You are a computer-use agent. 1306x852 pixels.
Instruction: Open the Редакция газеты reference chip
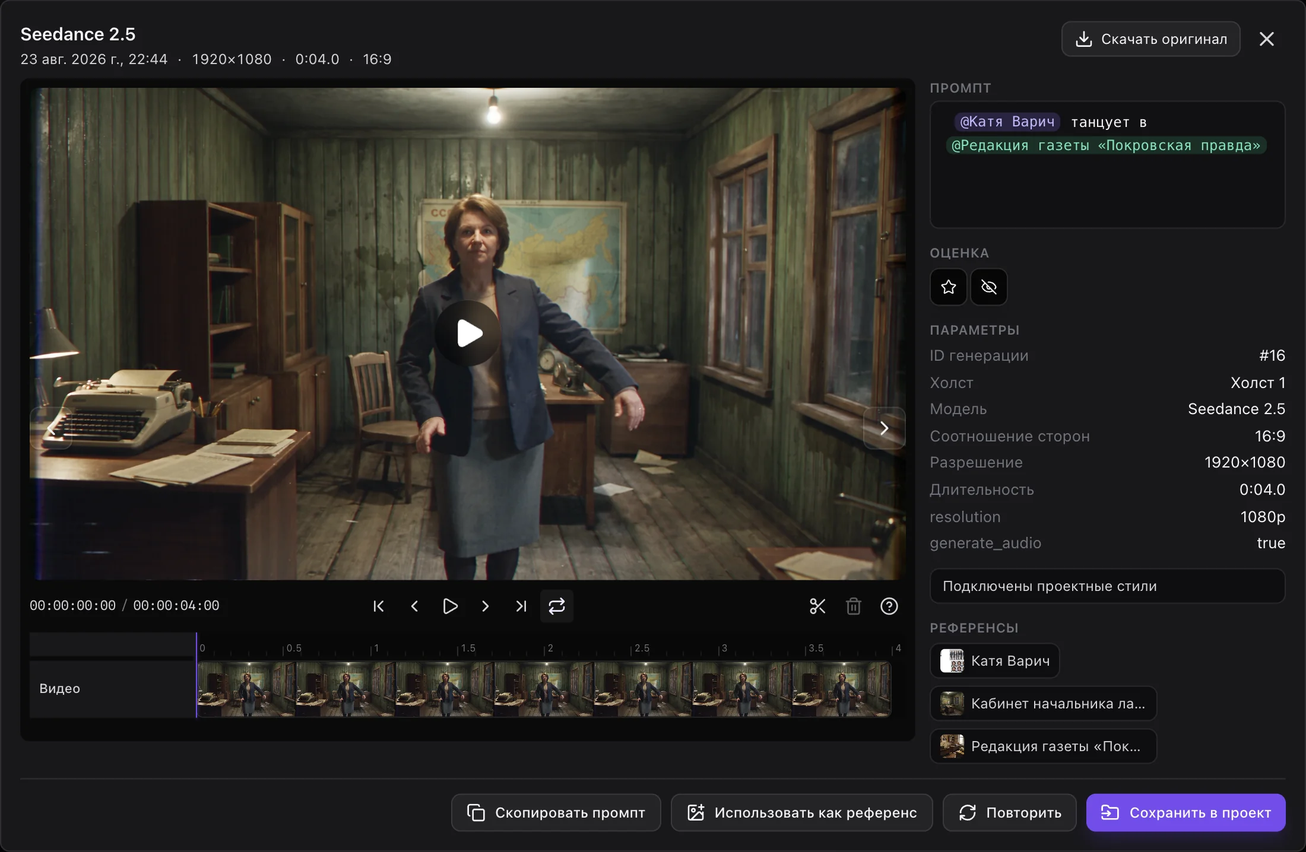(x=1044, y=746)
